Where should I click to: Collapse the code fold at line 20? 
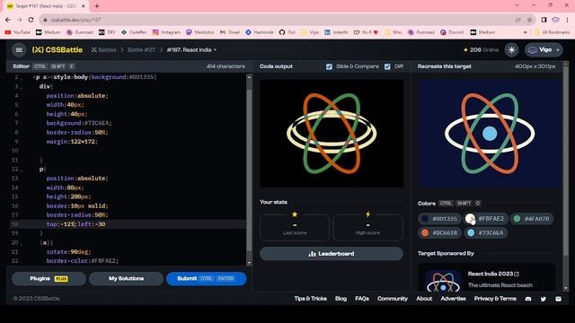(22, 243)
